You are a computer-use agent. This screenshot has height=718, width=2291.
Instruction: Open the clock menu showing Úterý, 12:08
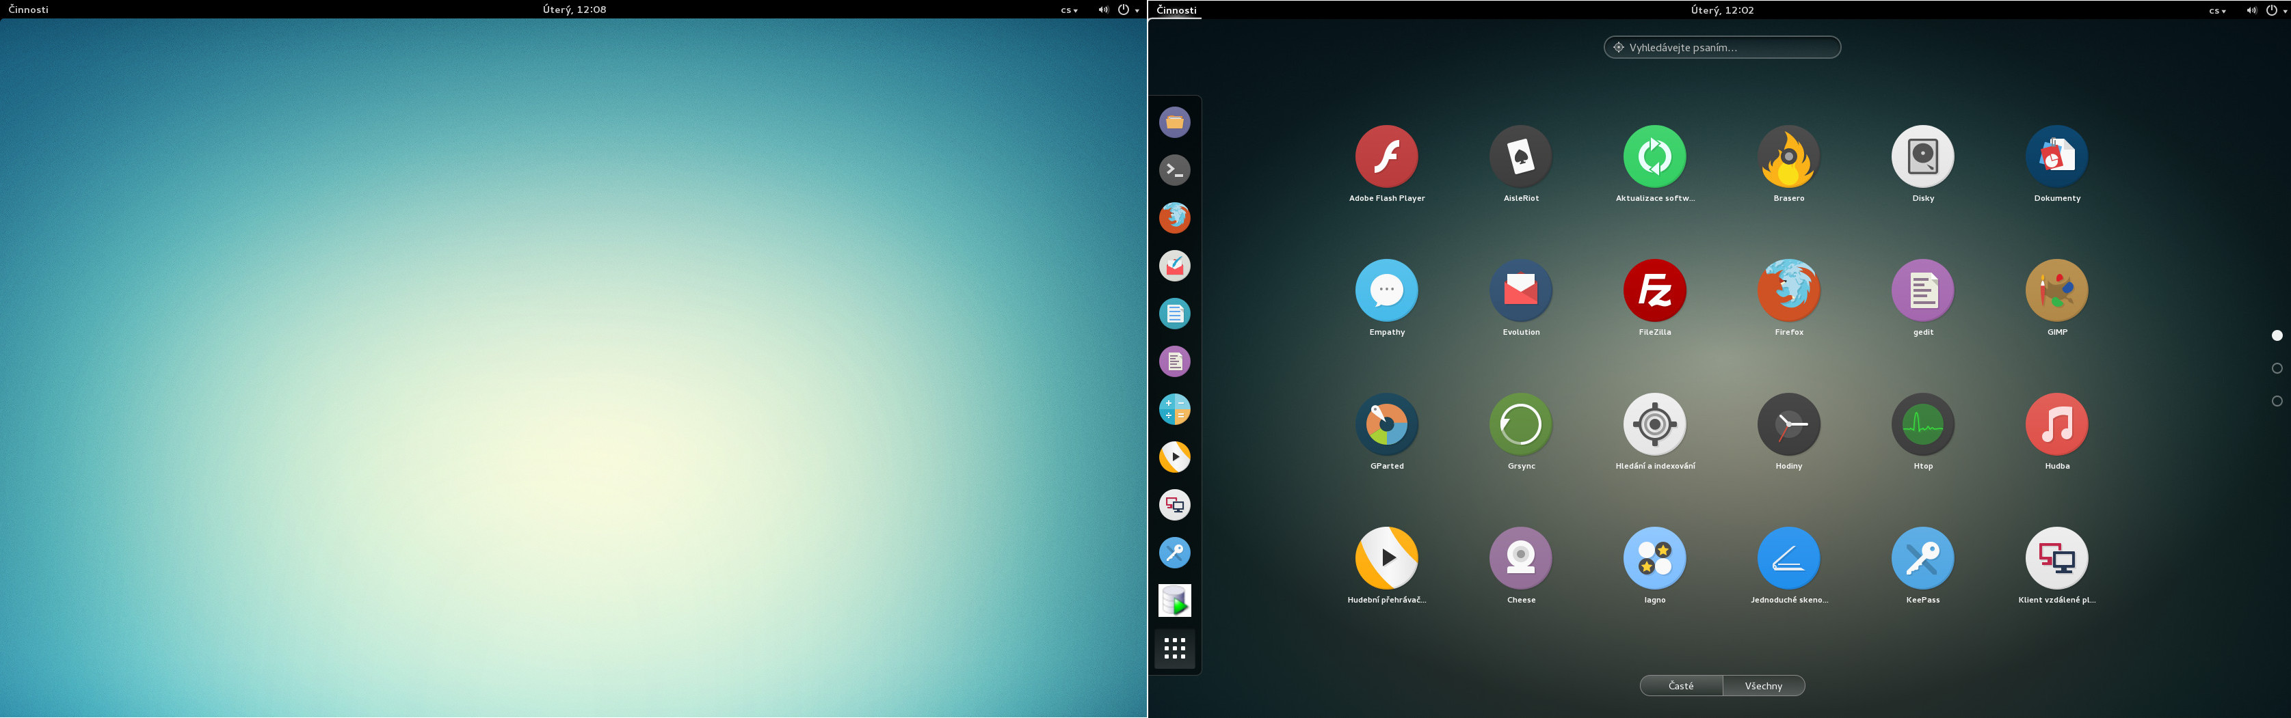point(574,10)
